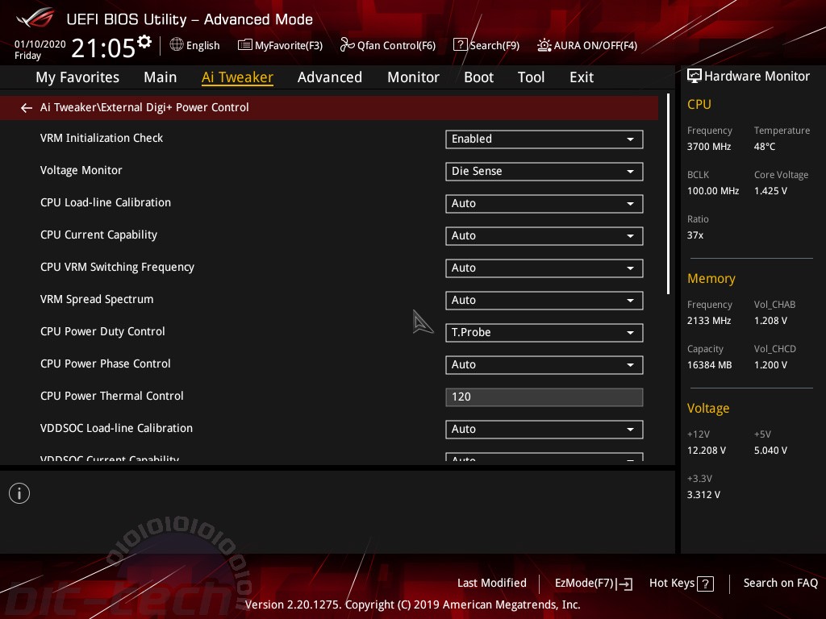Click CPU Power Phase Control label

pyautogui.click(x=106, y=364)
